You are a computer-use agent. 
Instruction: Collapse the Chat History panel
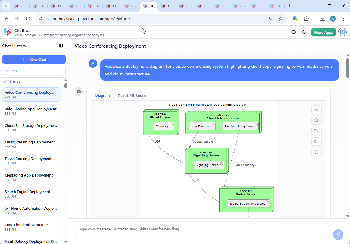coord(61,46)
